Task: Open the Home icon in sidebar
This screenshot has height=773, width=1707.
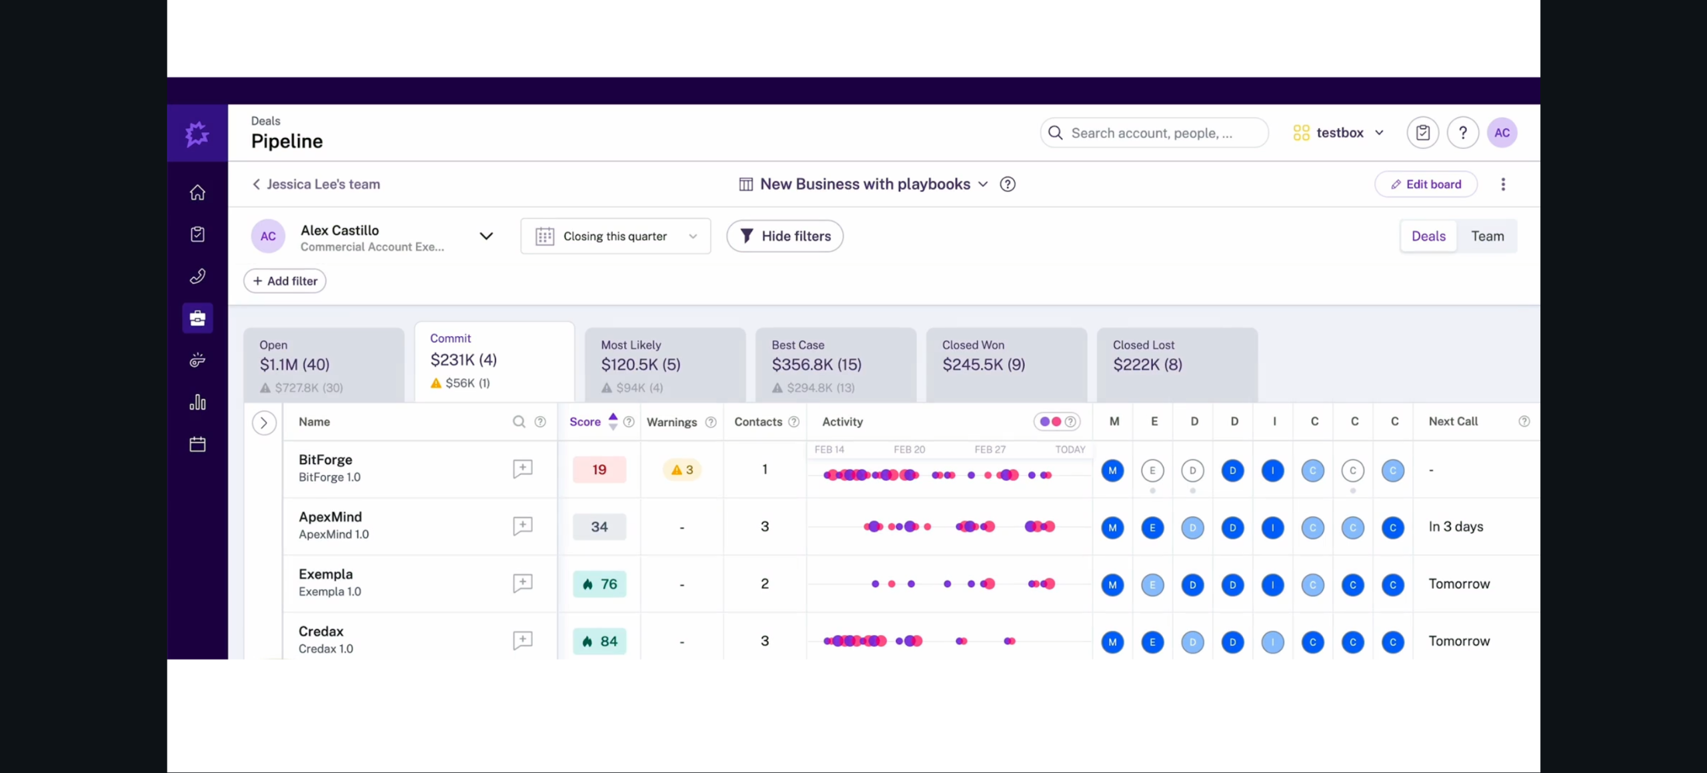Action: [197, 193]
